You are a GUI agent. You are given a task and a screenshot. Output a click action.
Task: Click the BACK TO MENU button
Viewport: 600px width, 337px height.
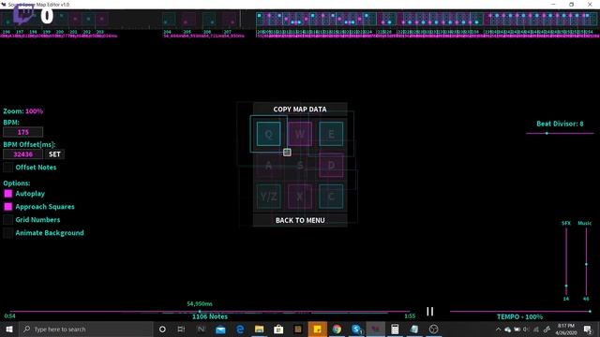300,220
